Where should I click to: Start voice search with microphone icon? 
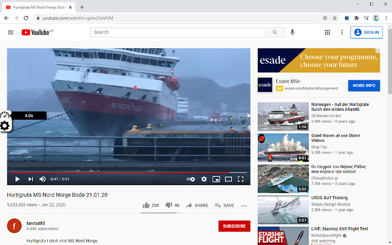pos(292,32)
